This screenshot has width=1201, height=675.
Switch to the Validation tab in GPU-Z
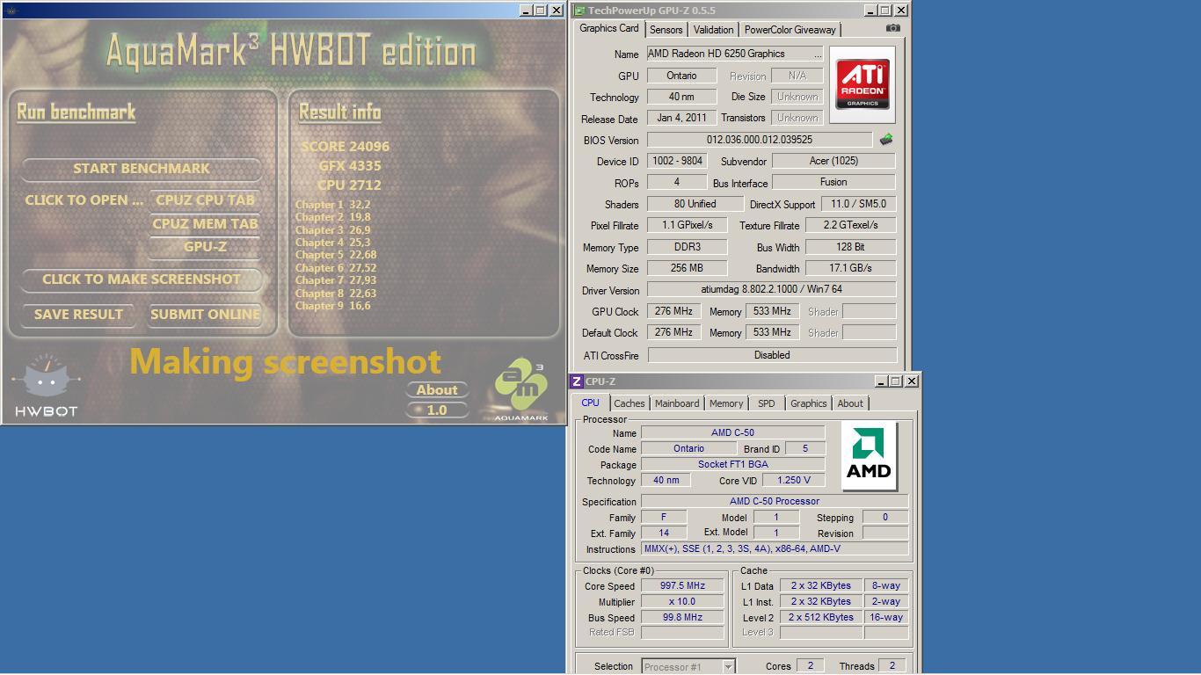(713, 30)
